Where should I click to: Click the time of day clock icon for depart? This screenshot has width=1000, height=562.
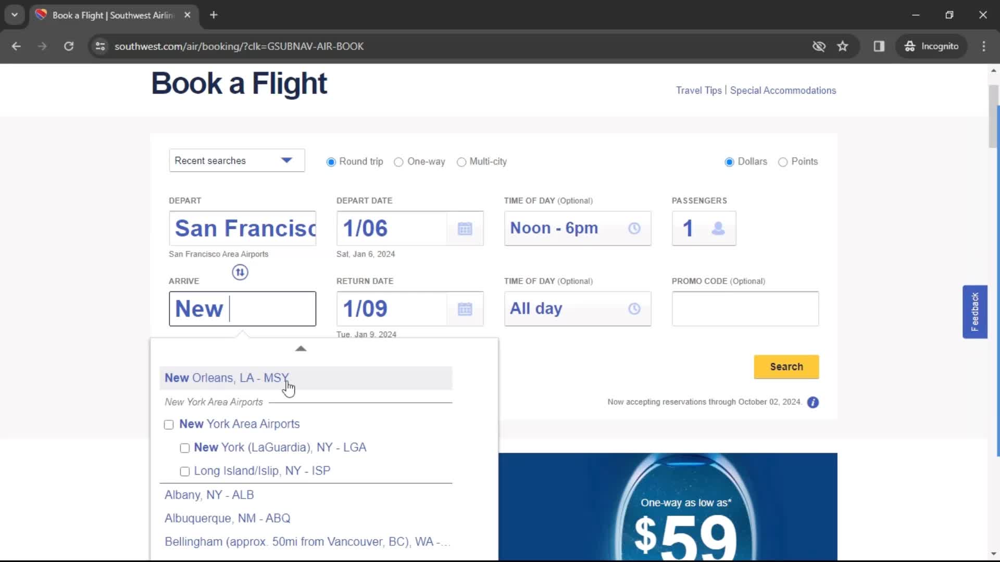pyautogui.click(x=633, y=228)
